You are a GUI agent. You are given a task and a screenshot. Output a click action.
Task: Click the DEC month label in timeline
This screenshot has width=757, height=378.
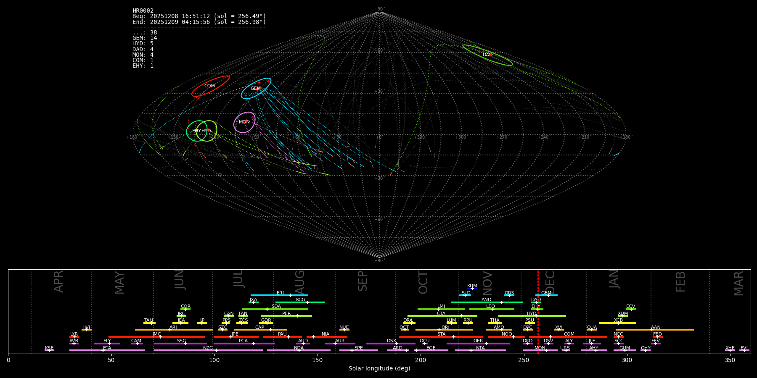[550, 282]
